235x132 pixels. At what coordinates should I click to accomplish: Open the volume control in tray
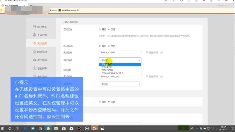pyautogui.click(x=212, y=128)
